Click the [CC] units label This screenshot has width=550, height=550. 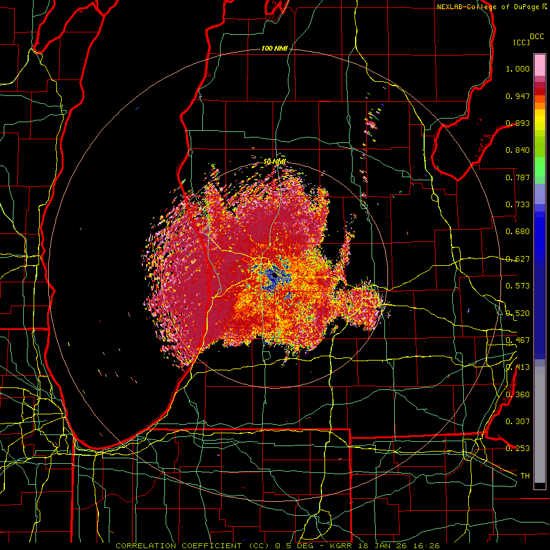pyautogui.click(x=521, y=42)
